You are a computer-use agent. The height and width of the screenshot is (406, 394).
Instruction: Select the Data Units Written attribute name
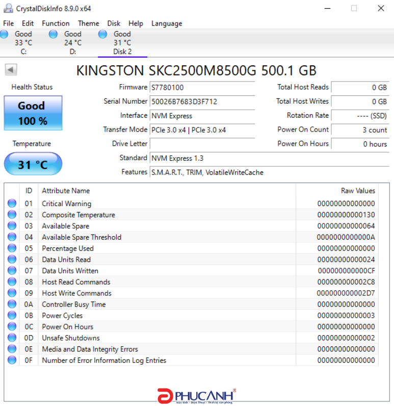point(70,271)
